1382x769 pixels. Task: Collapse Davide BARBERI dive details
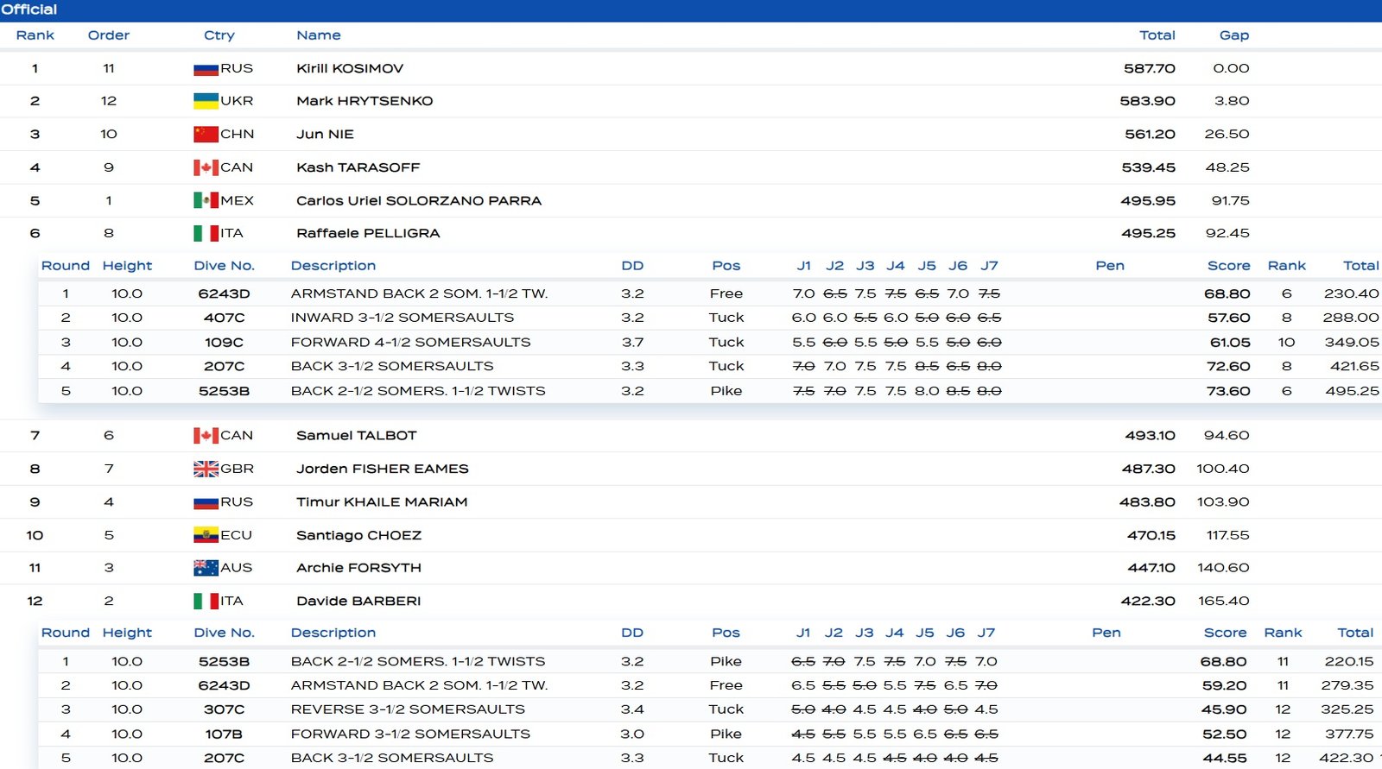pos(691,601)
